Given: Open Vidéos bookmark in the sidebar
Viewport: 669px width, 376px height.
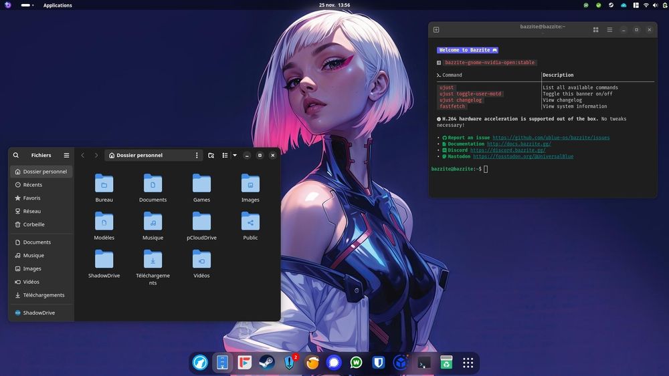Looking at the screenshot, I should [x=41, y=282].
